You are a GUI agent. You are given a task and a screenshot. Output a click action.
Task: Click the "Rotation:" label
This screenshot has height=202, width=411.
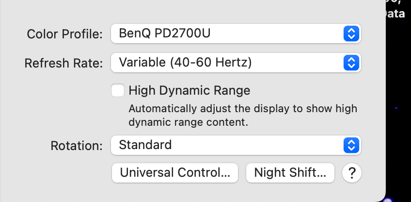pos(77,145)
